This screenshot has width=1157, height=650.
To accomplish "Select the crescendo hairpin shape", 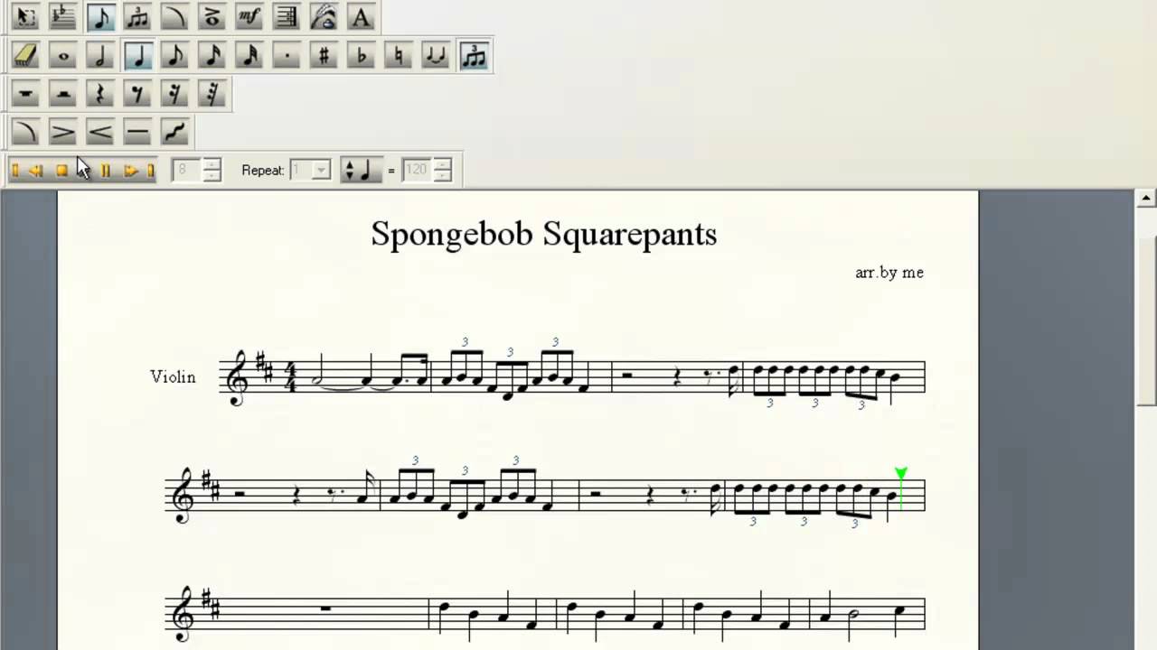I will coord(100,133).
